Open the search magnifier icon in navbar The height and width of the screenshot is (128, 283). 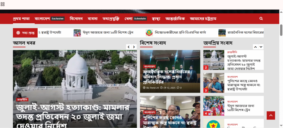[x=261, y=18]
